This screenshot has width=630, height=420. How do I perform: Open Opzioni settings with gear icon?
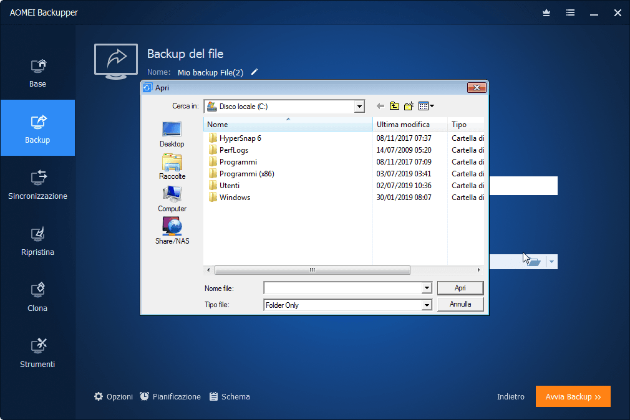coord(114,397)
